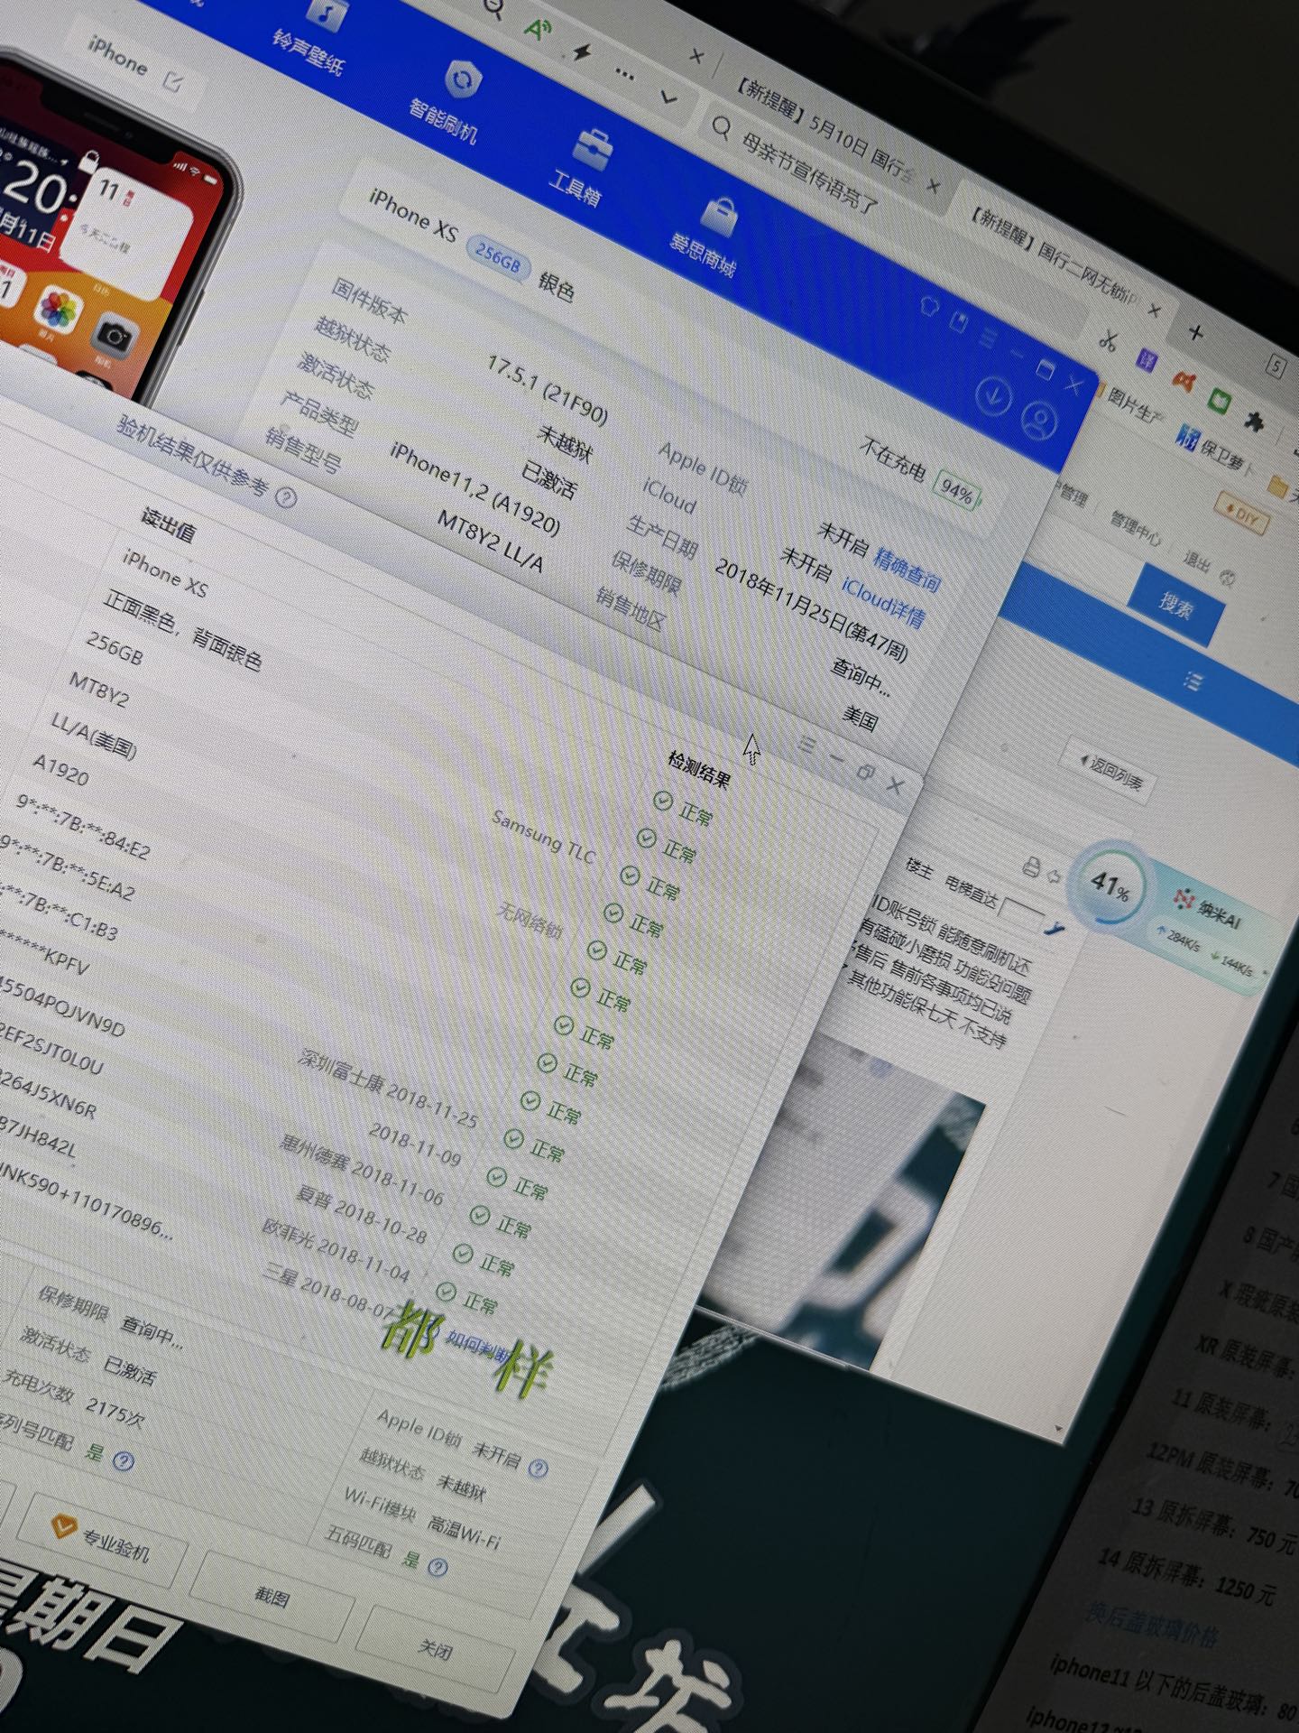Click the search magnifier in browser address bar
The width and height of the screenshot is (1299, 1733).
[720, 127]
